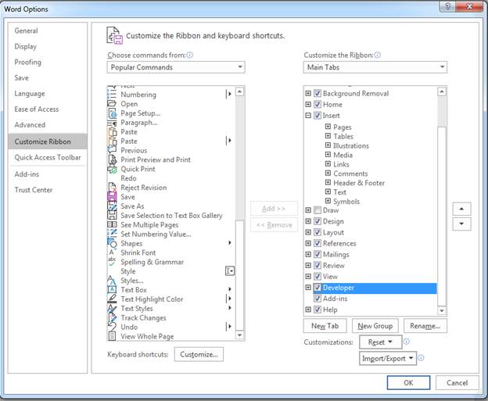488x401 pixels.
Task: Expand the Pages group node
Action: 328,127
